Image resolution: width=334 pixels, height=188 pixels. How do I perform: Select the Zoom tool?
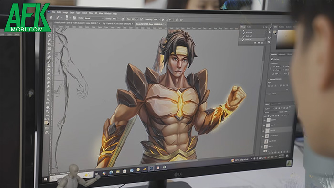click(48, 112)
